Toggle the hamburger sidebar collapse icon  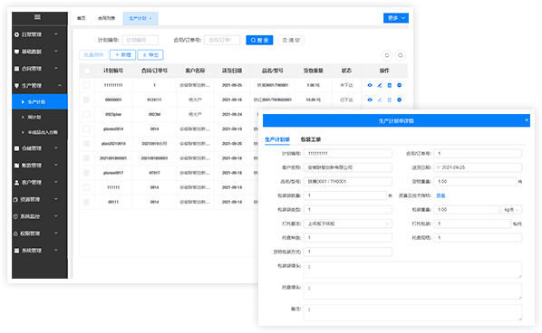coord(37,17)
